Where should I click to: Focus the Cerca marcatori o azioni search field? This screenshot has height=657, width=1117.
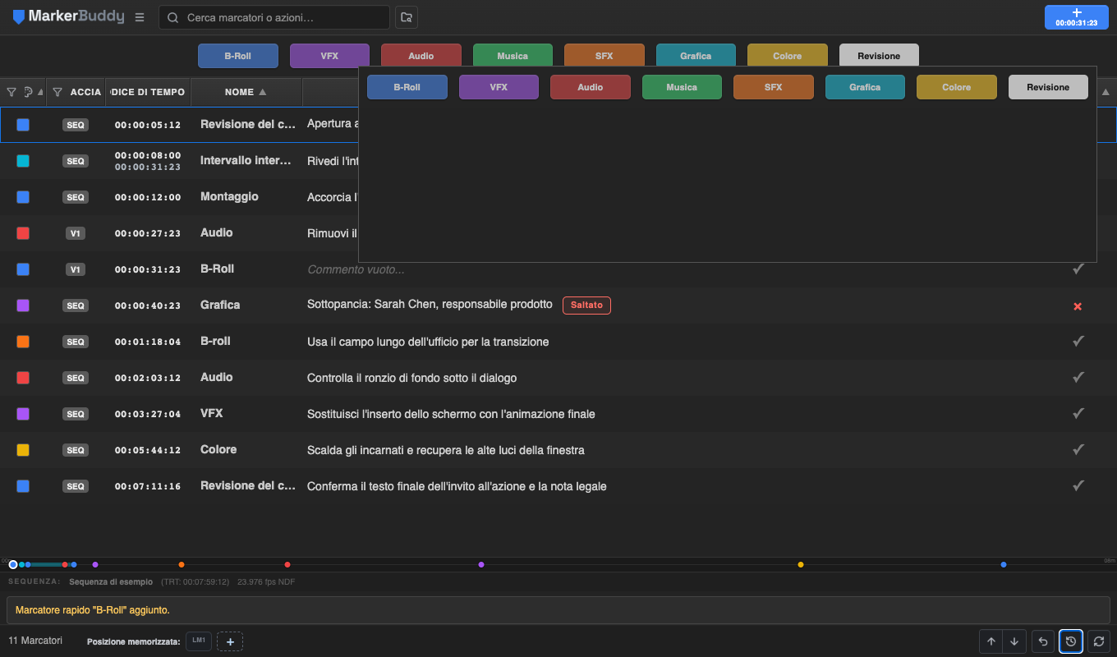[x=274, y=17]
